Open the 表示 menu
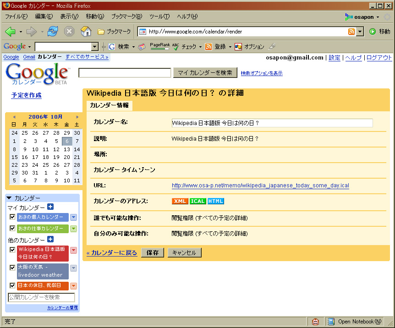 (x=69, y=16)
